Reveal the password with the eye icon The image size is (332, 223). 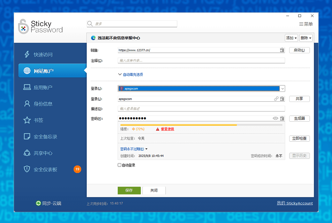275,119
